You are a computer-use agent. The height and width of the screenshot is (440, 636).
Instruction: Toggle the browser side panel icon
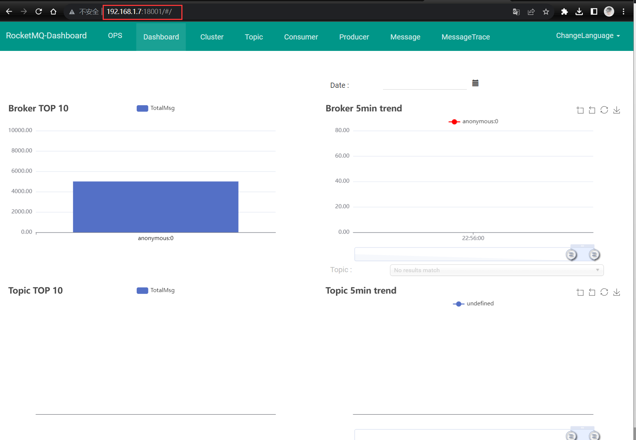tap(594, 12)
